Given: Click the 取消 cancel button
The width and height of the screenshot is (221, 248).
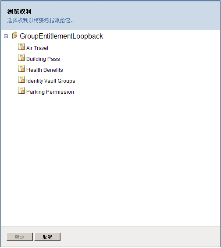Looking at the screenshot, I should point(47,237).
